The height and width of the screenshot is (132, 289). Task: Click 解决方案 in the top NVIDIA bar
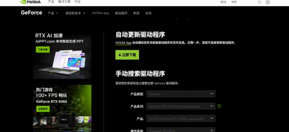(64, 2)
